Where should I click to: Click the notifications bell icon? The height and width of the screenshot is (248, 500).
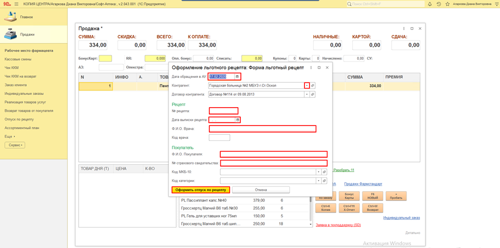click(x=430, y=4)
